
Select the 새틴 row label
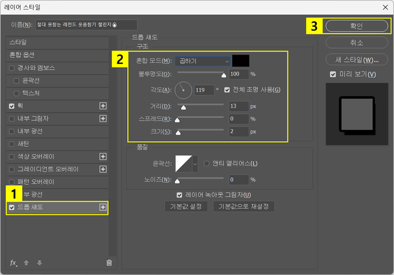coord(23,144)
